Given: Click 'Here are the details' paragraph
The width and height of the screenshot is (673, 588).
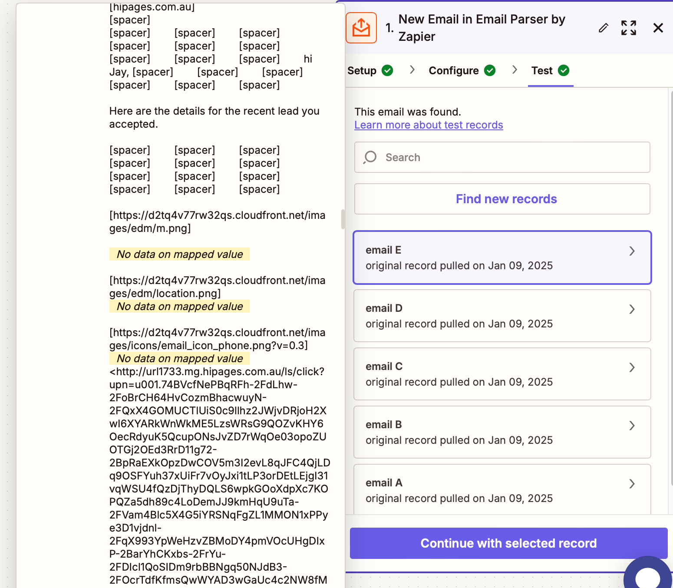Looking at the screenshot, I should point(214,118).
